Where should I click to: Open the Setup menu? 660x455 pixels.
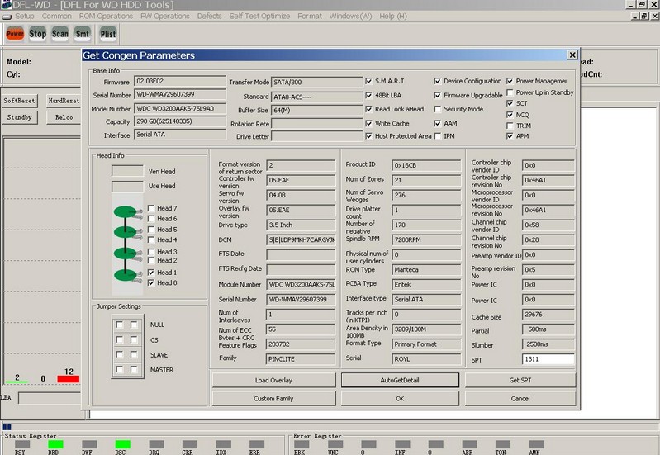click(x=25, y=16)
